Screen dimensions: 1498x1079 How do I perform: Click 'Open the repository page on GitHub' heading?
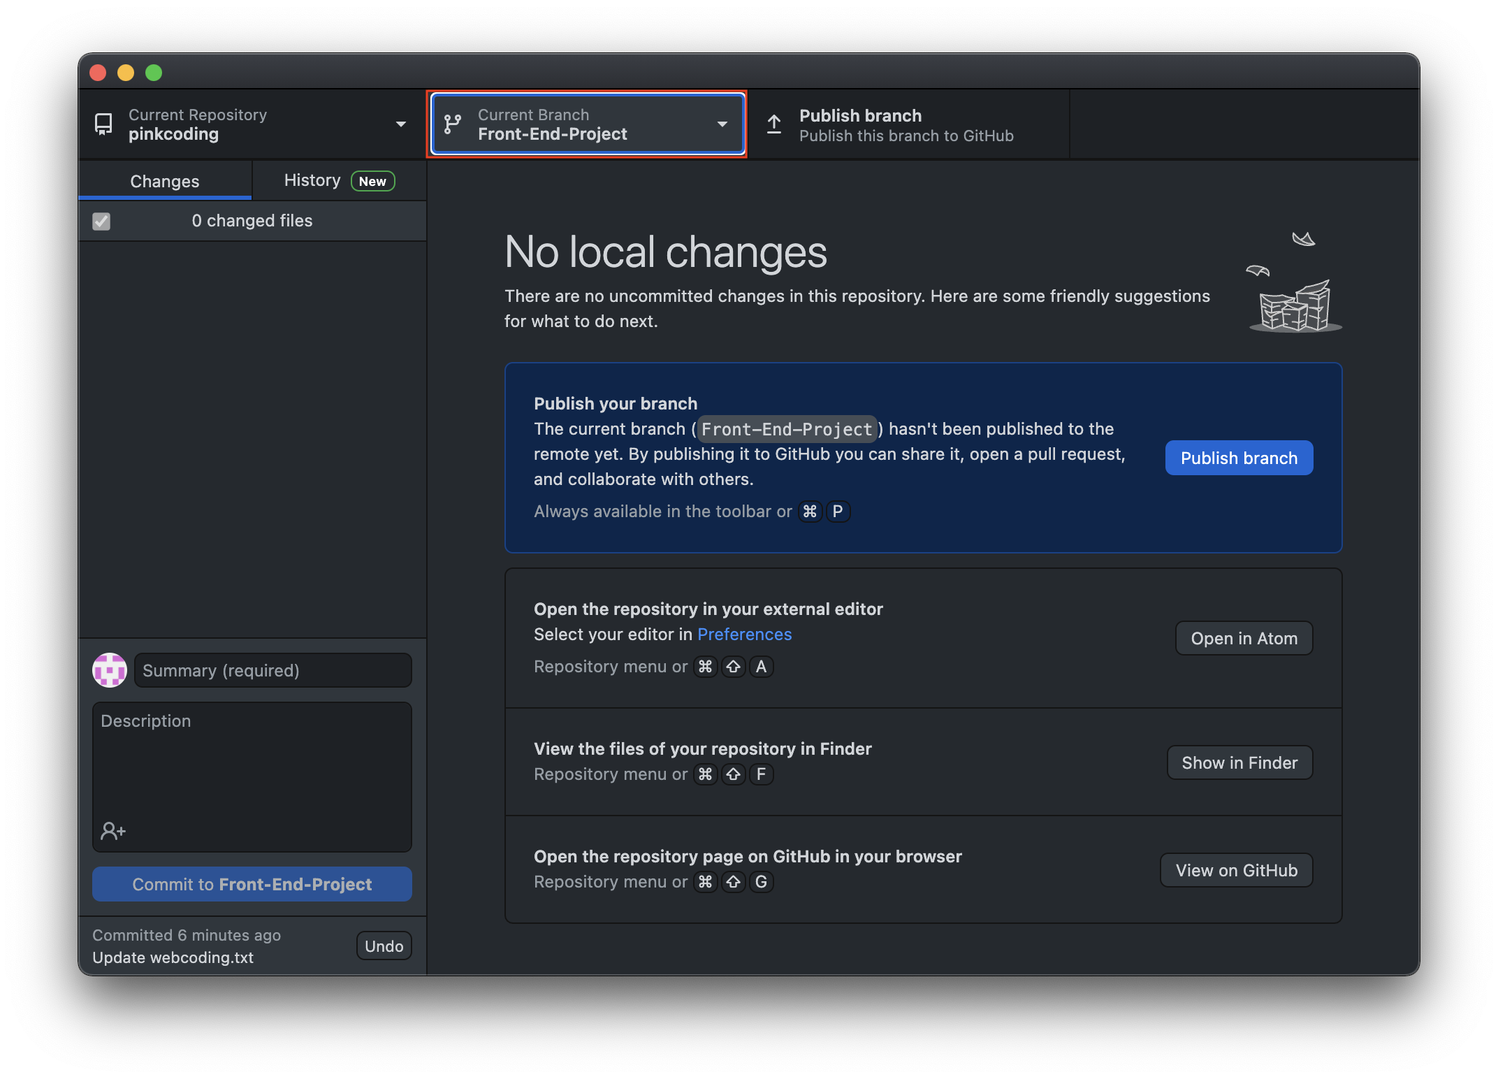tap(748, 856)
